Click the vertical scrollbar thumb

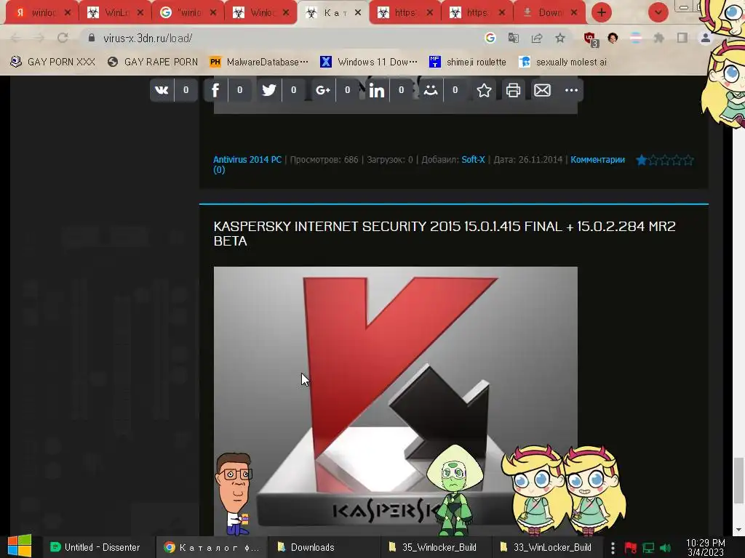pyautogui.click(x=738, y=481)
